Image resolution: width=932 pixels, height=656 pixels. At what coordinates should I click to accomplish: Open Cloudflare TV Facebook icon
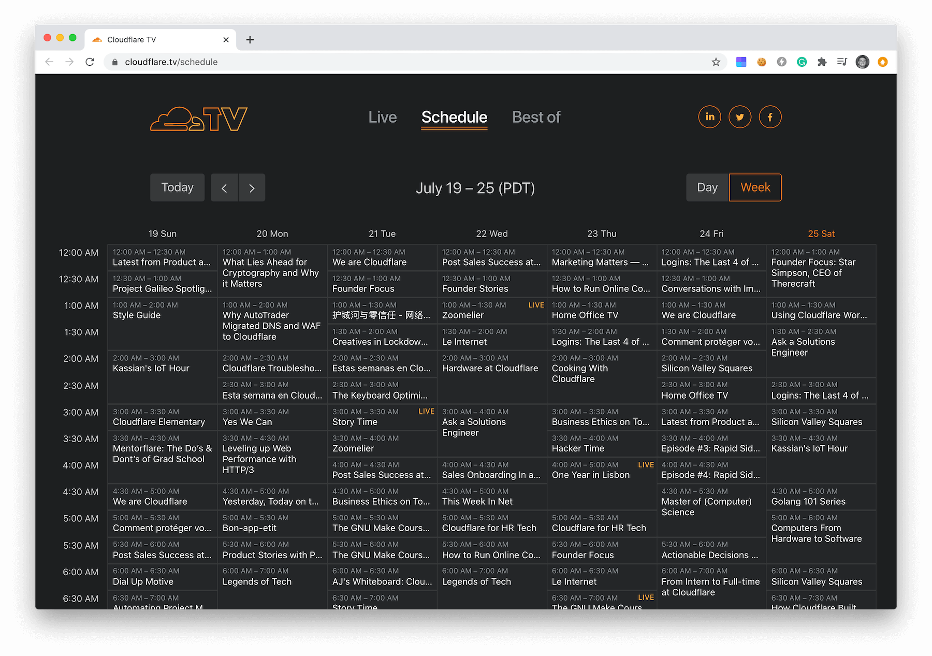tap(770, 117)
